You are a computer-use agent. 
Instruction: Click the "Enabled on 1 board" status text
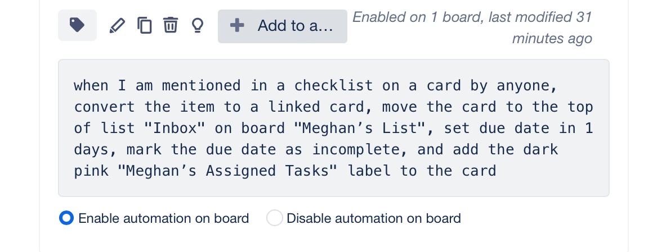tap(418, 17)
